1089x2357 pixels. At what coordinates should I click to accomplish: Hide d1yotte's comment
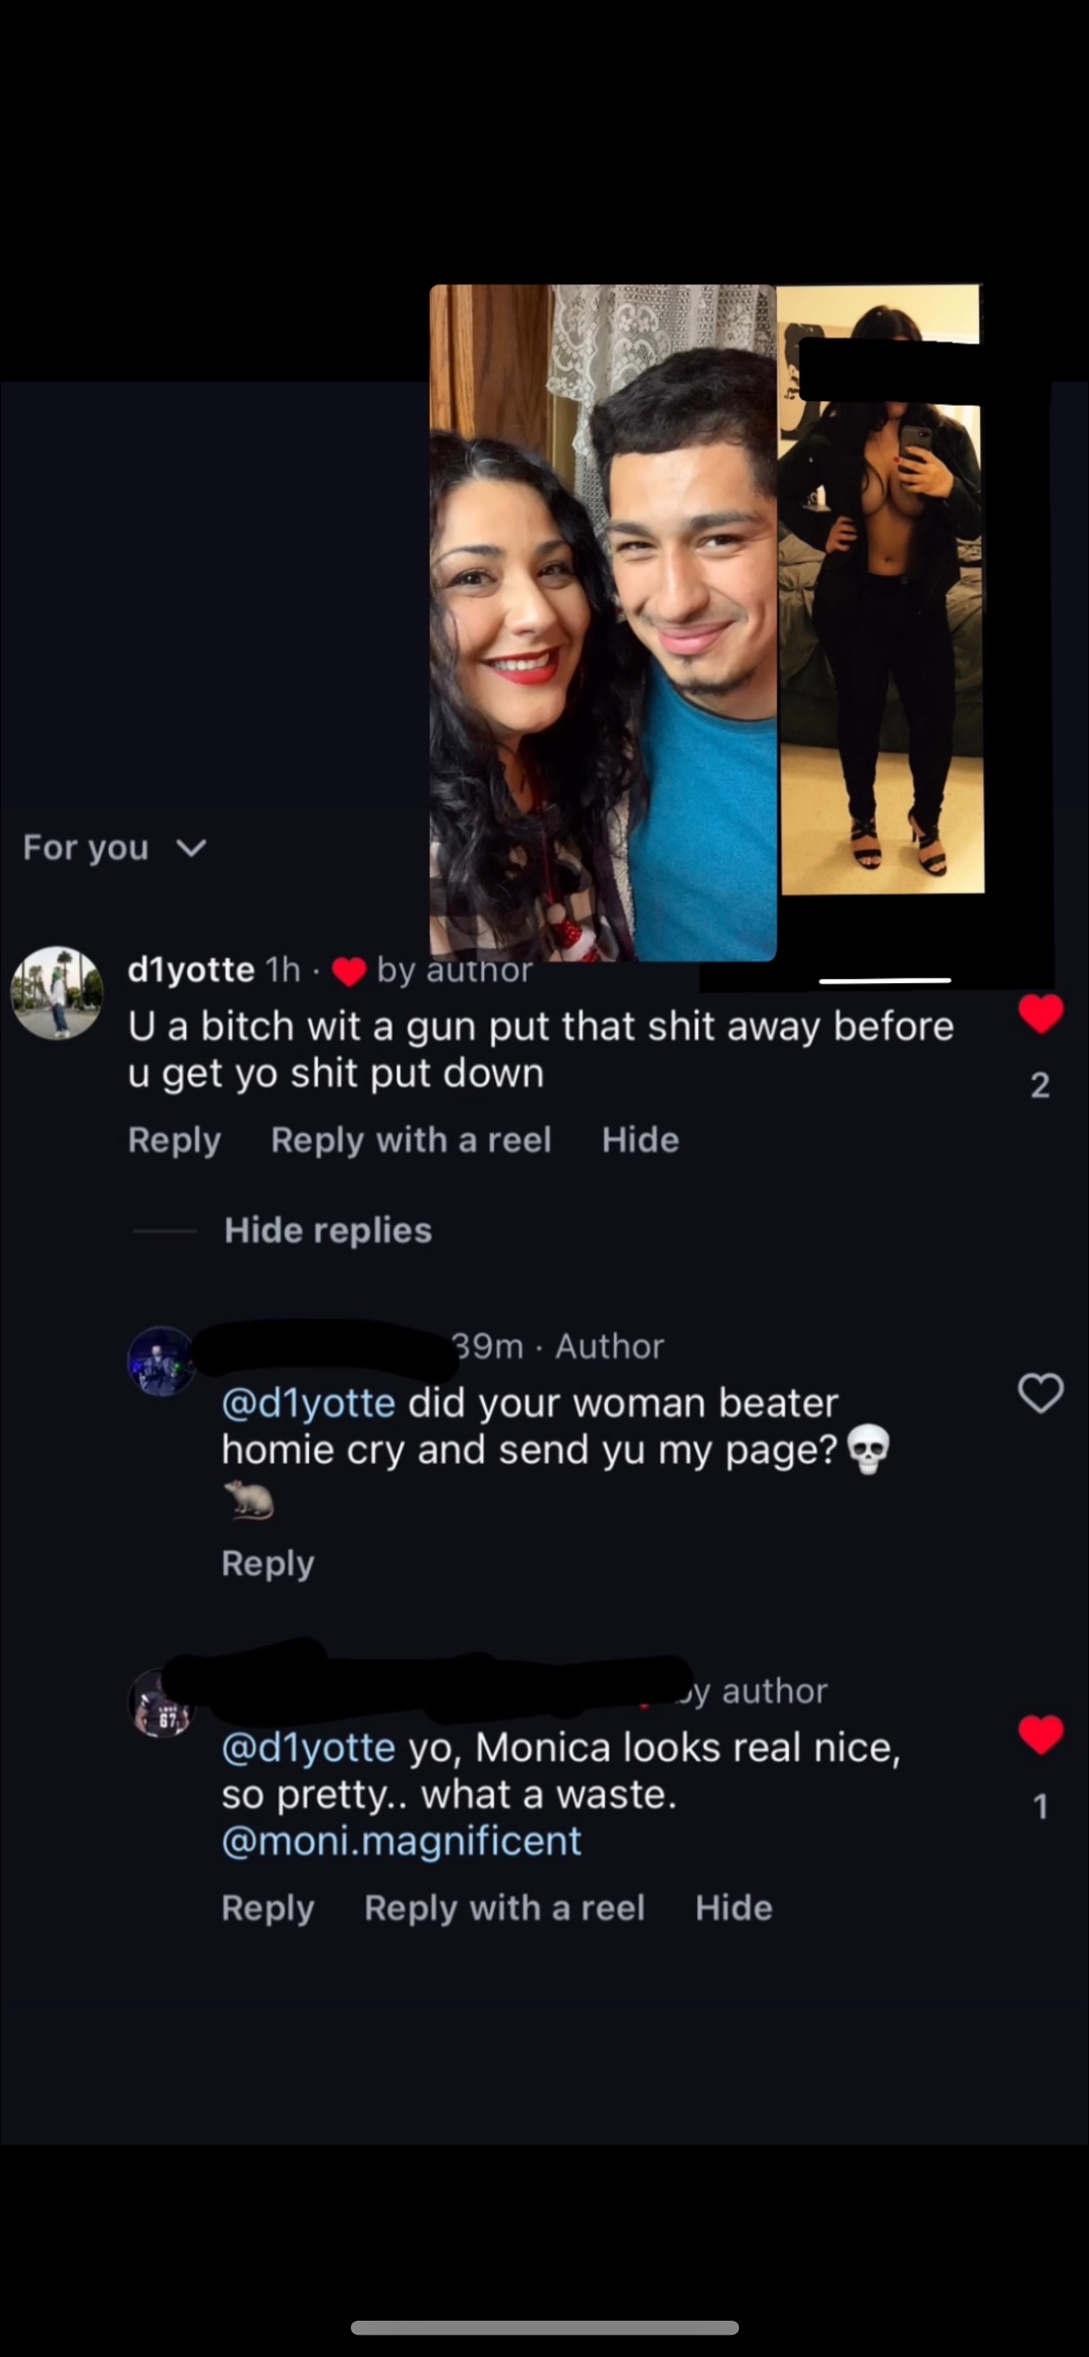coord(640,1140)
